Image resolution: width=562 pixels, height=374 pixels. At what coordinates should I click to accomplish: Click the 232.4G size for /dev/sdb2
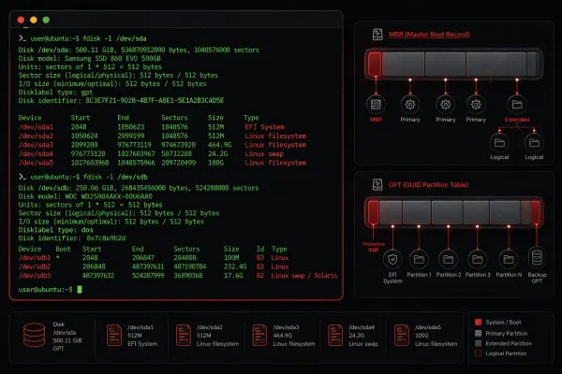tap(235, 266)
